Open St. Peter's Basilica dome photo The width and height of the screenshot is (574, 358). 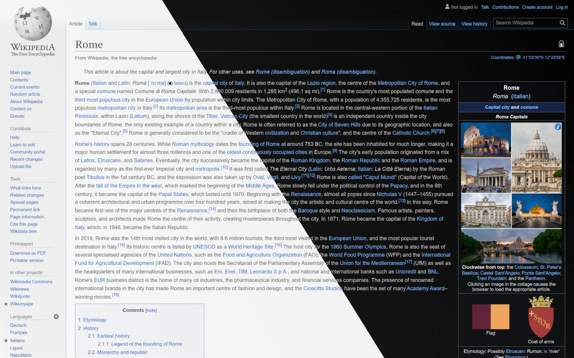click(x=536, y=158)
